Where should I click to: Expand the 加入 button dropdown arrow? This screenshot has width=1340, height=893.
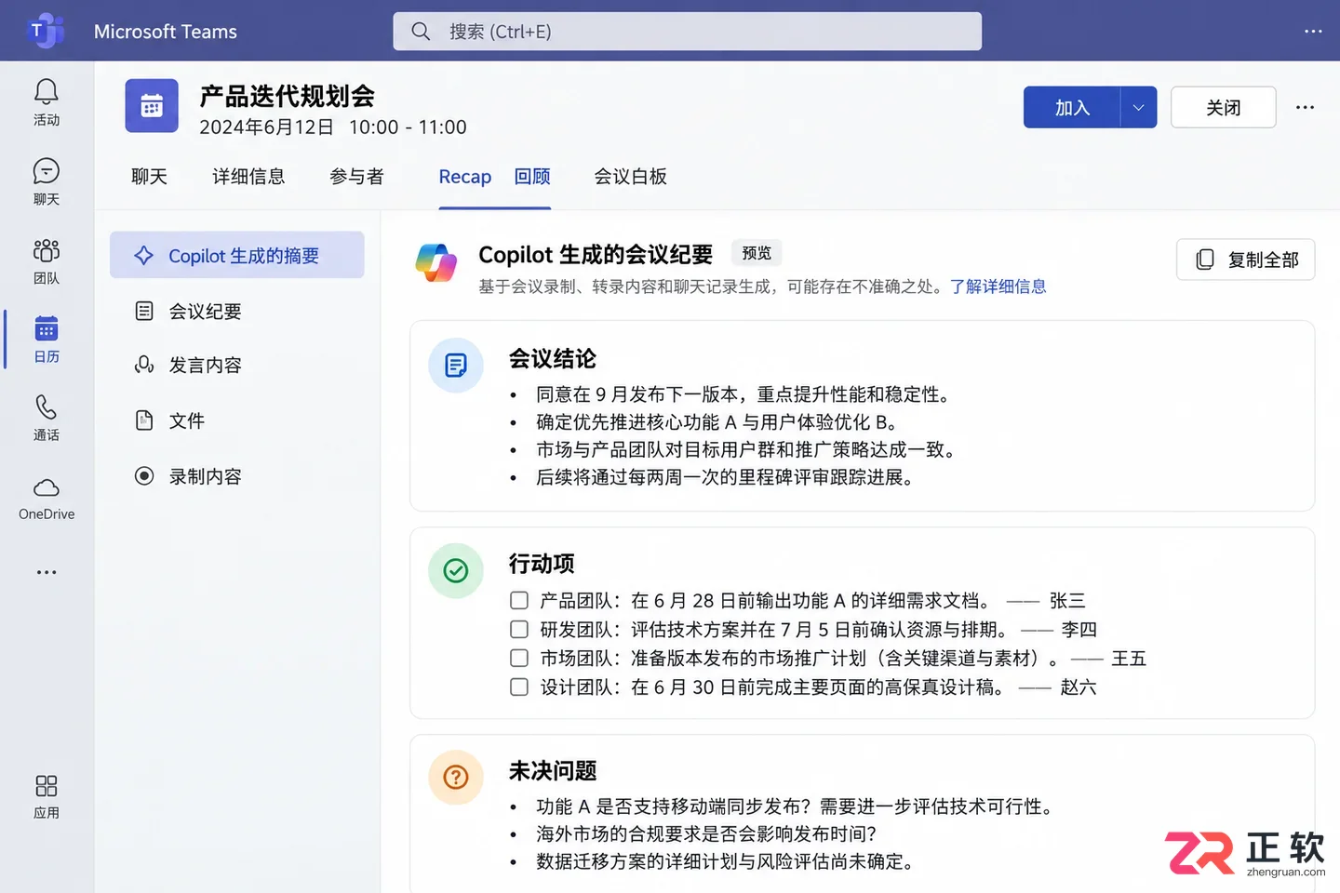pyautogui.click(x=1138, y=107)
